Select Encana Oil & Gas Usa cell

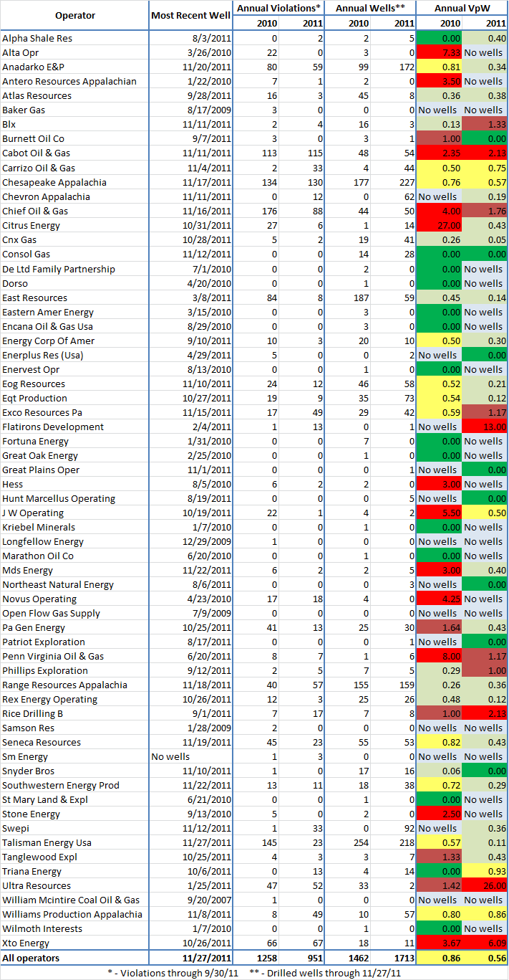point(74,326)
